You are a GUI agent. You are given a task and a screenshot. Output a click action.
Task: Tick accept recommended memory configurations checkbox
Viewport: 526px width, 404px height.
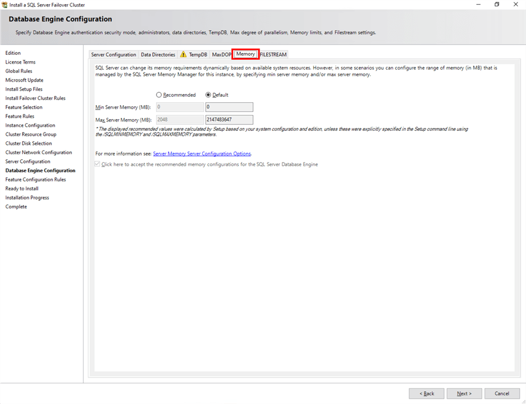coord(97,164)
